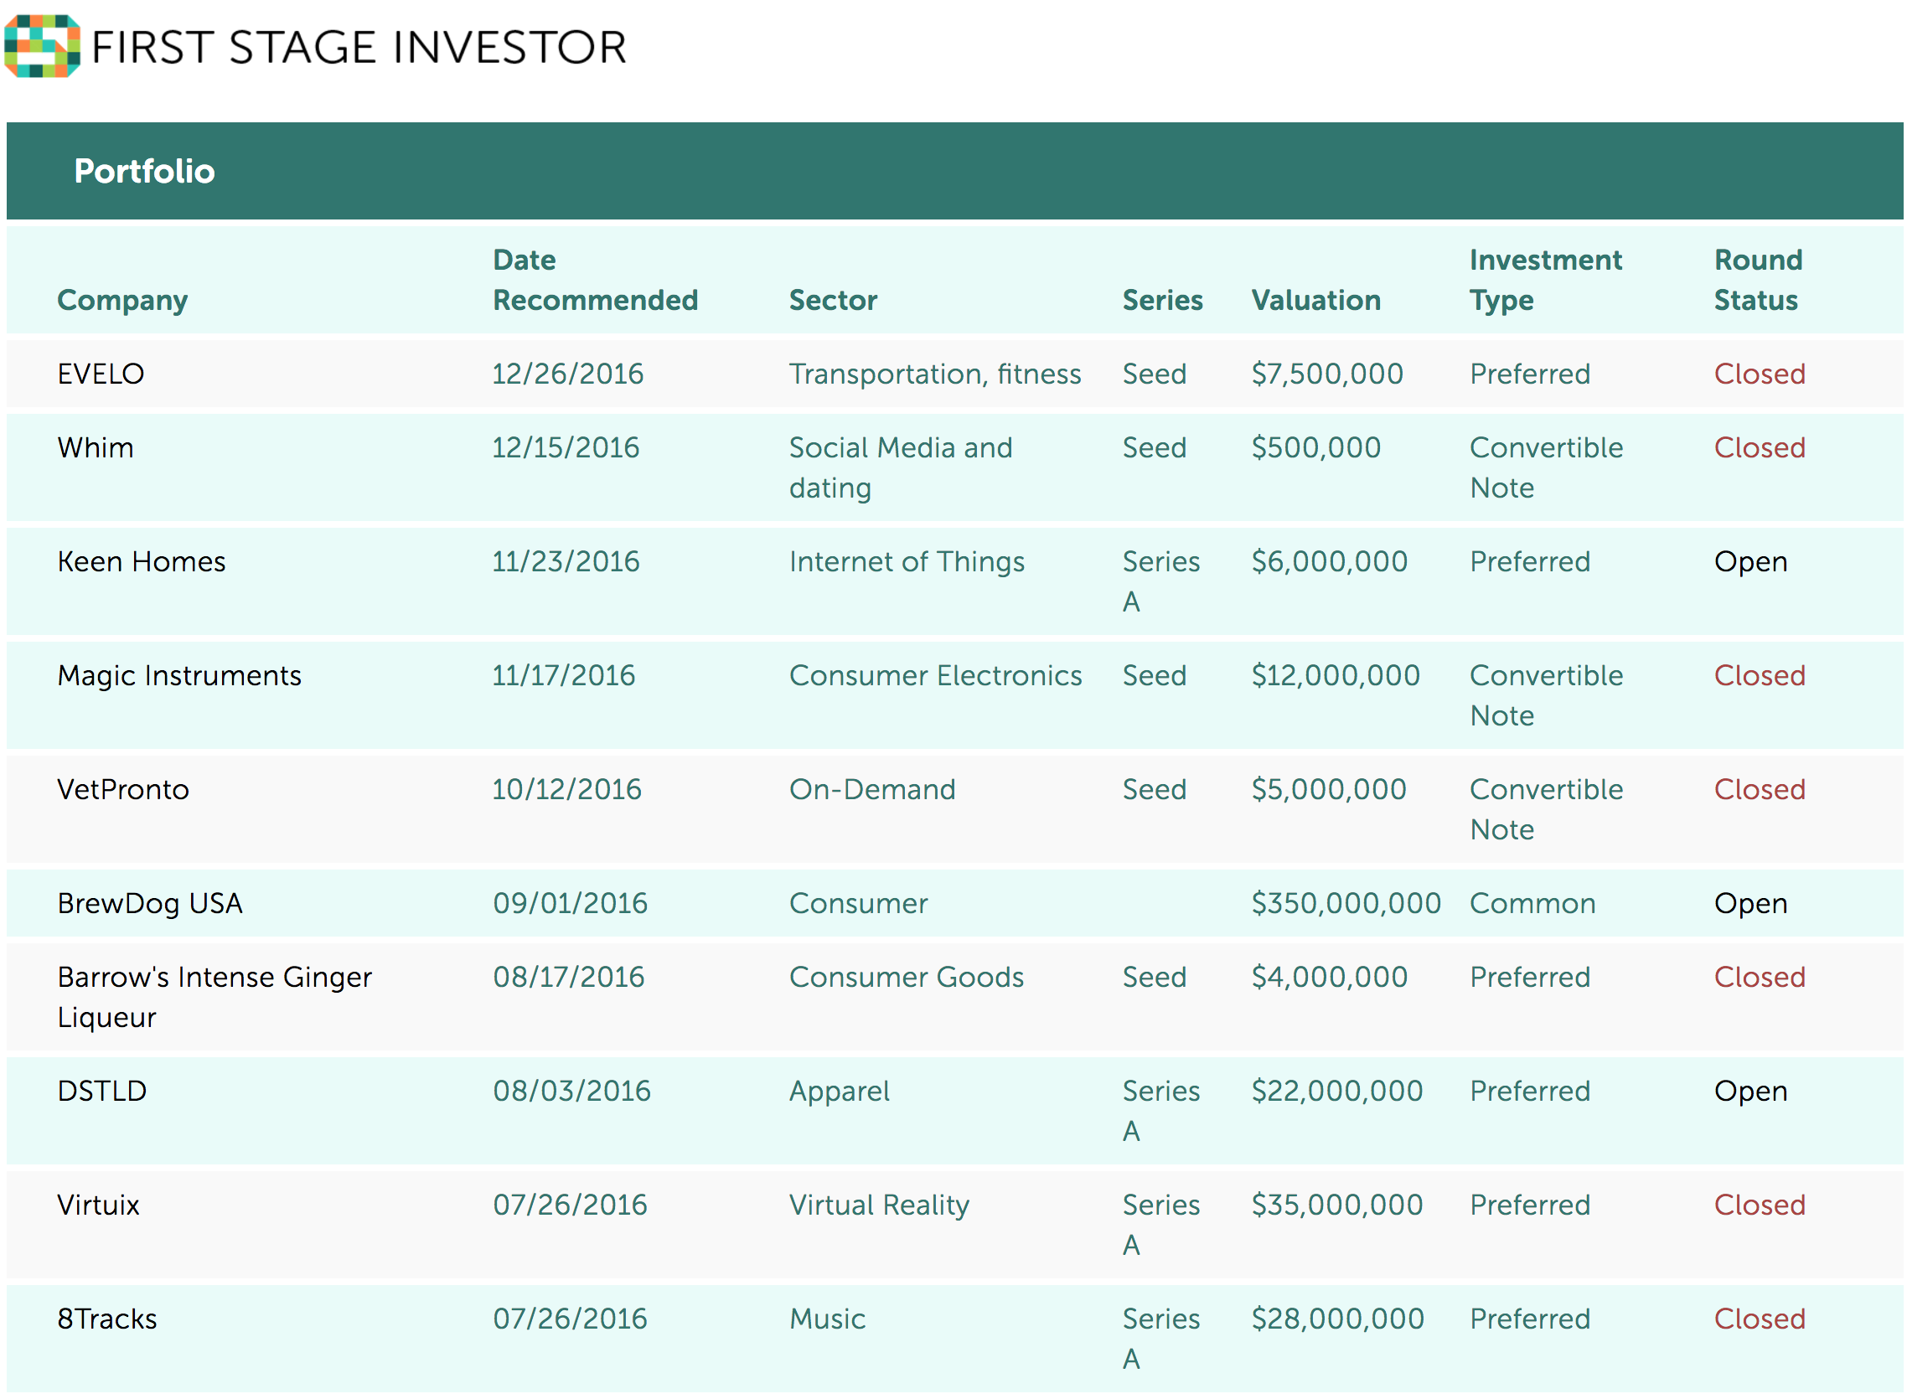
Task: Sort by the Series column header
Action: (x=1163, y=301)
